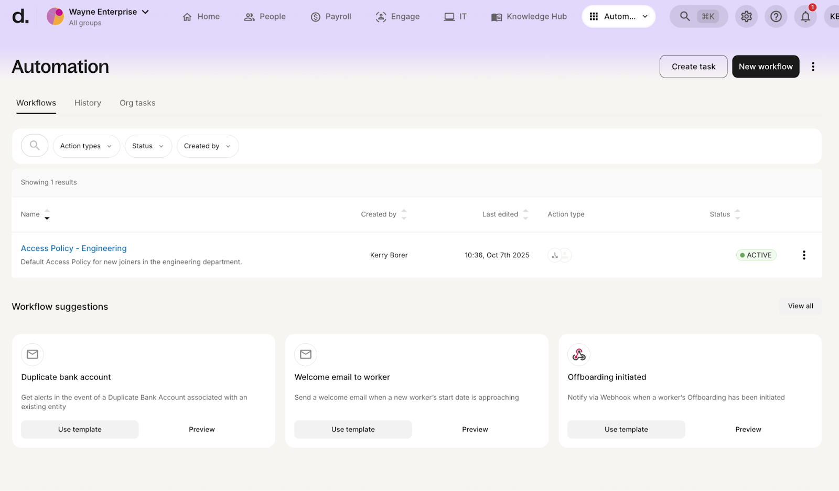The image size is (839, 491).
Task: Click the Offboarding initiated webhook icon
Action: point(579,355)
